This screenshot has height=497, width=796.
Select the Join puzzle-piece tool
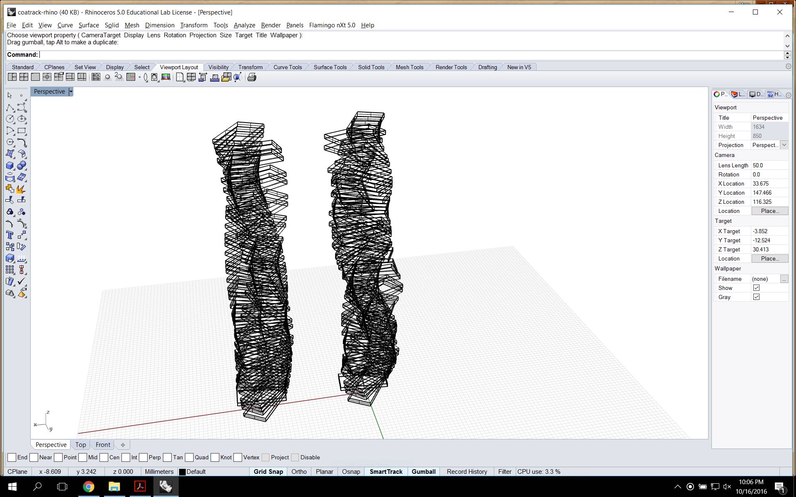[10, 188]
